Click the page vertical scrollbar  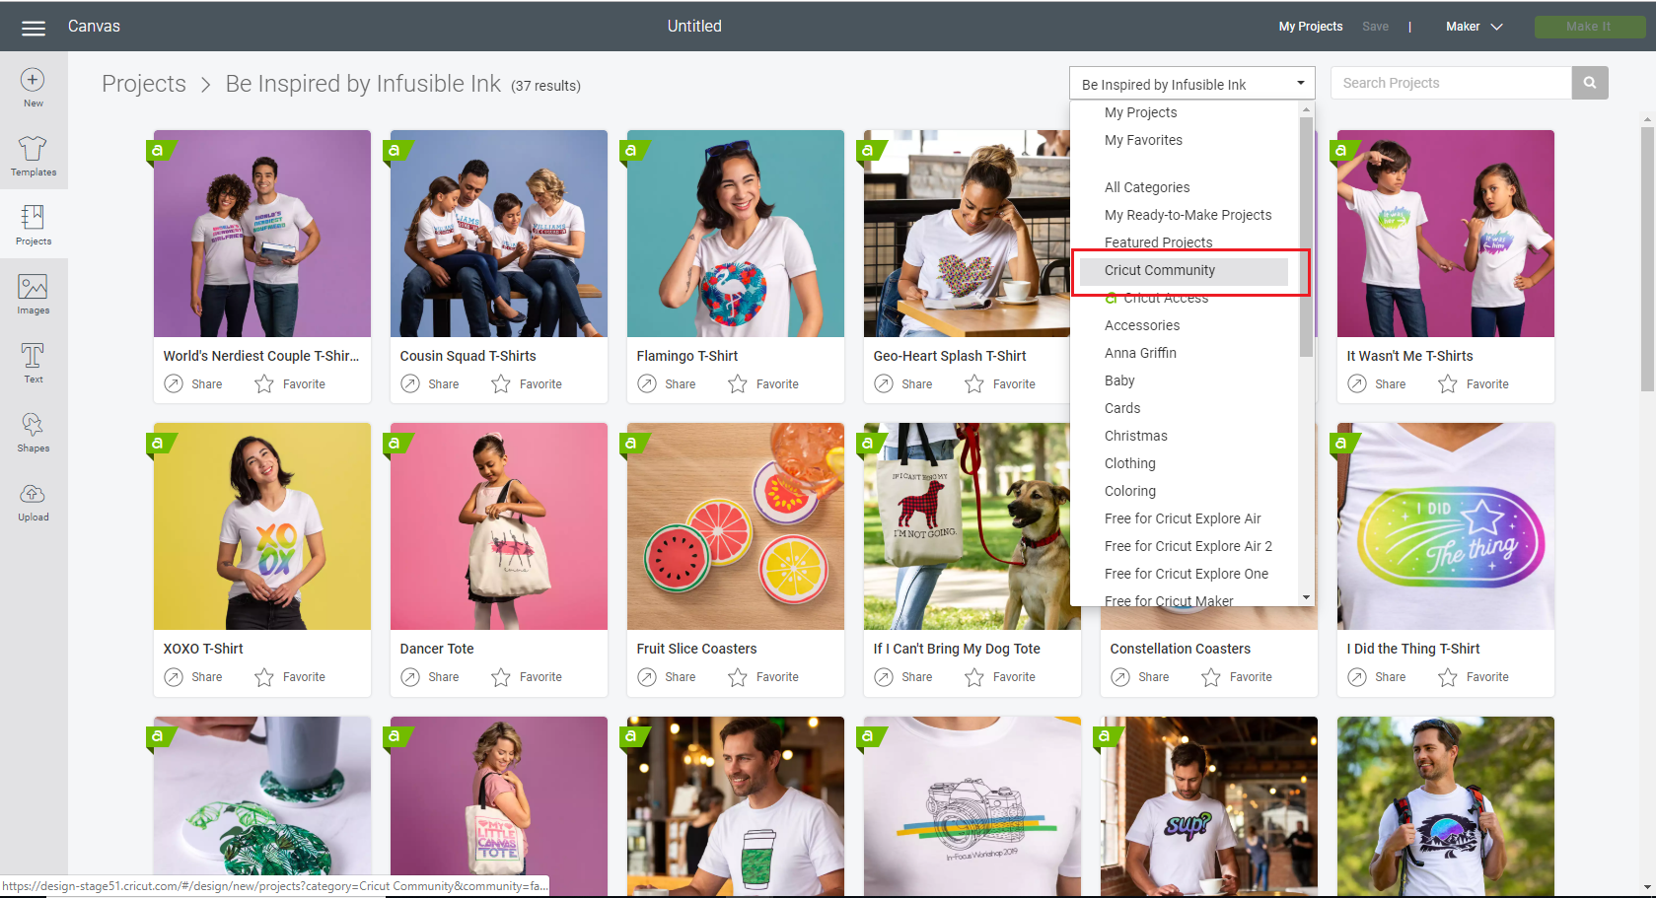(1647, 258)
